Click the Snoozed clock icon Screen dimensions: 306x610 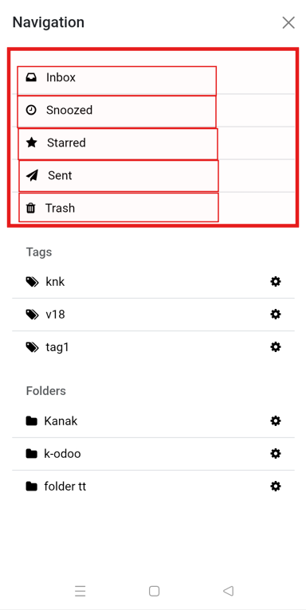coord(31,110)
